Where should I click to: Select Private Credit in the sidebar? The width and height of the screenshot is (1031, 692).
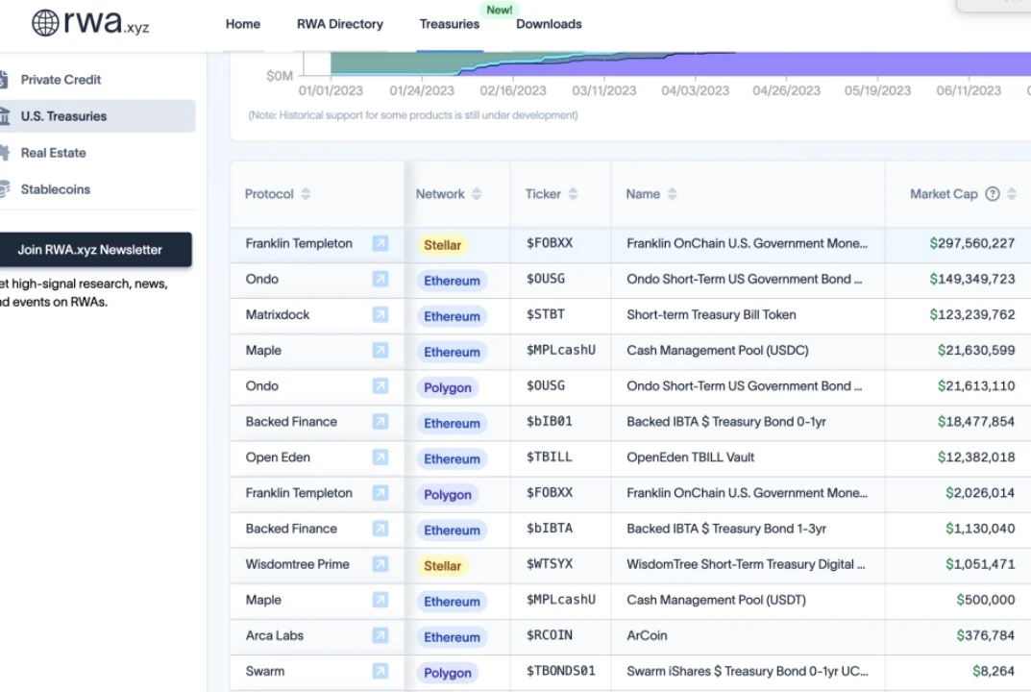(x=61, y=80)
